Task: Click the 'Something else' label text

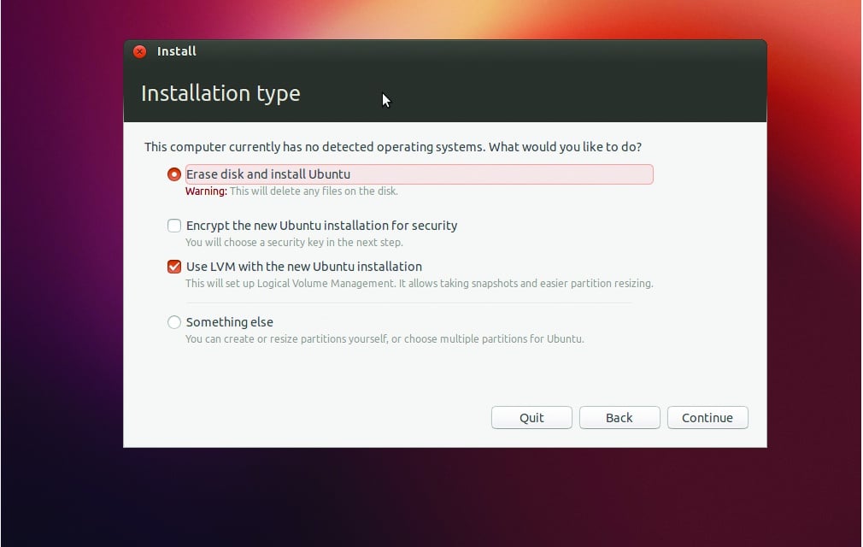Action: (x=230, y=322)
